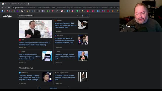Click the 'Also in the news' heading
Screen dimensions: 162x91
tap(26, 68)
